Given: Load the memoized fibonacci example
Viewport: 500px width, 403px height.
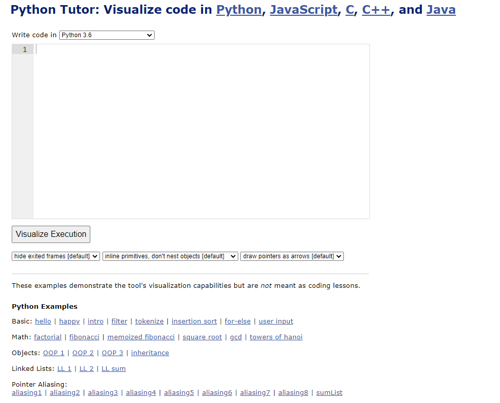Looking at the screenshot, I should pos(141,337).
